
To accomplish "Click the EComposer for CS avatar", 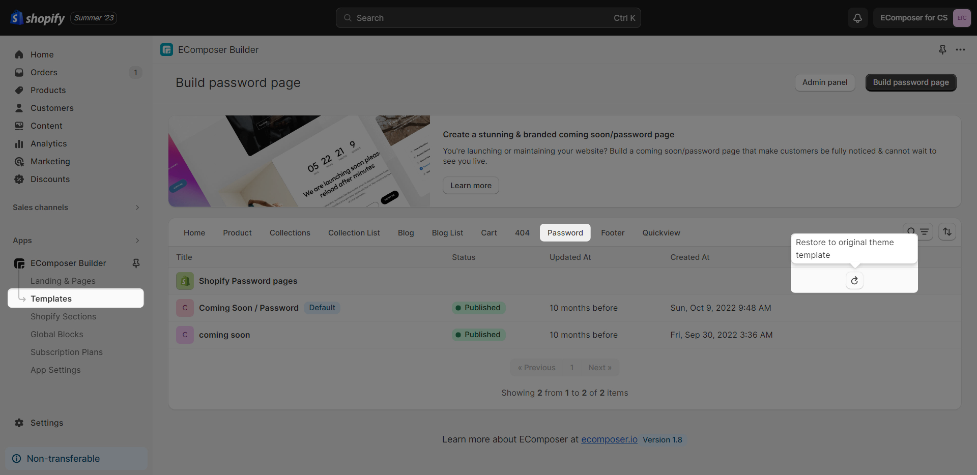I will point(961,18).
